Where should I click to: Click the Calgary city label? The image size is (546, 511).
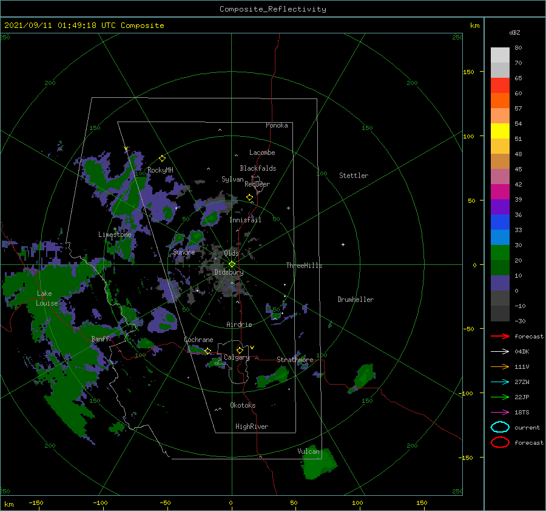tap(237, 357)
